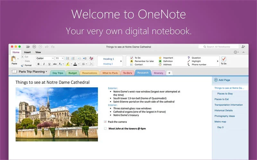Open the Paris Trip Planning notebook dropdown

tap(46, 71)
